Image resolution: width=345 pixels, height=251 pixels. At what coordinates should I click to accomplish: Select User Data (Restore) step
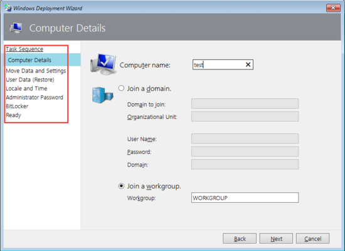tap(30, 79)
